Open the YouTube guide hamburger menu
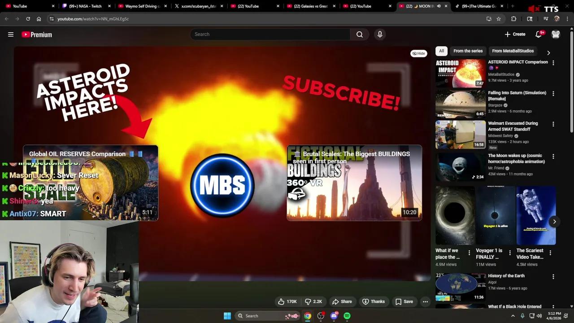This screenshot has height=323, width=574. pos(11,35)
